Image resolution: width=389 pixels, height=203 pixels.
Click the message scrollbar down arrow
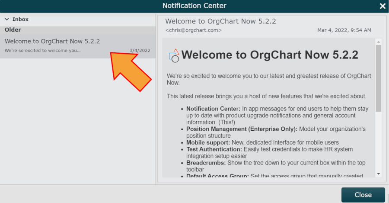pyautogui.click(x=378, y=174)
